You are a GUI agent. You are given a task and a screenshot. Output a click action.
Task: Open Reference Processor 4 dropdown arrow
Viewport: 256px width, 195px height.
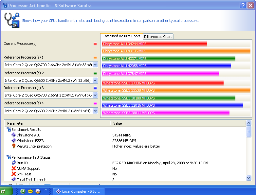tap(95, 111)
